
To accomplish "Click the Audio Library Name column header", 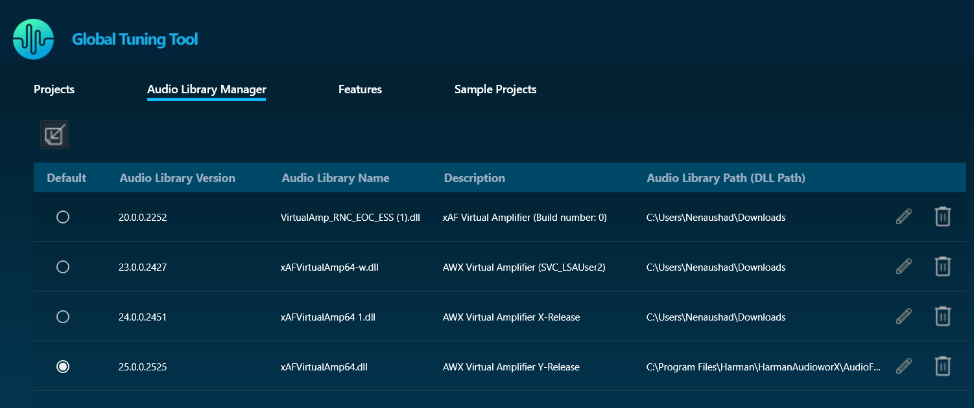I will [335, 178].
